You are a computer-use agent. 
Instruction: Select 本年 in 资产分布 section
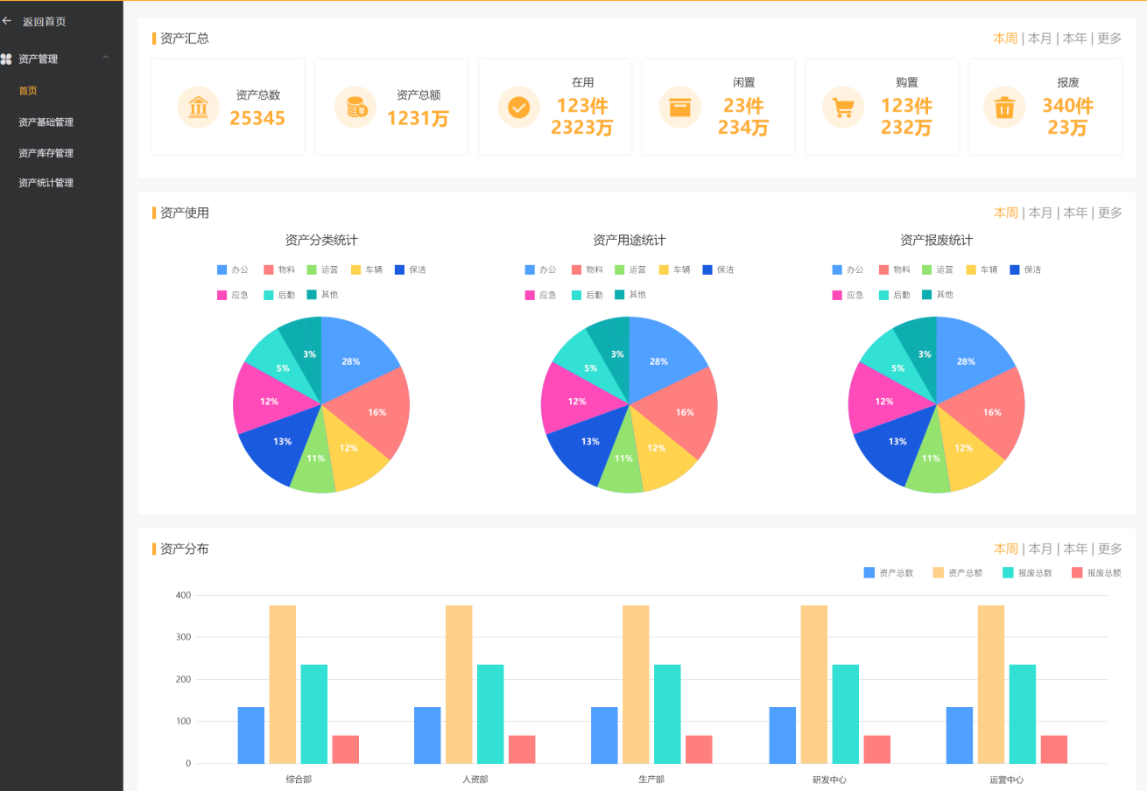point(1074,549)
